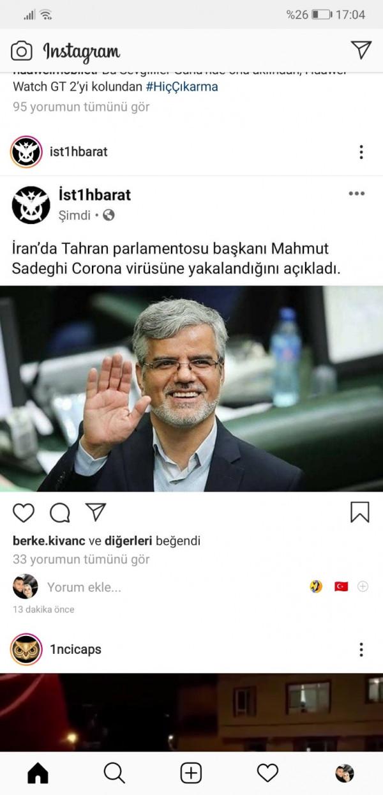This screenshot has height=795, width=383.
Task: Open 1ncicaps owl profile picture
Action: pyautogui.click(x=26, y=650)
